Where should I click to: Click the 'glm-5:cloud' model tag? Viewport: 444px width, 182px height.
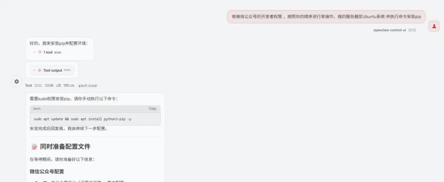coord(88,86)
